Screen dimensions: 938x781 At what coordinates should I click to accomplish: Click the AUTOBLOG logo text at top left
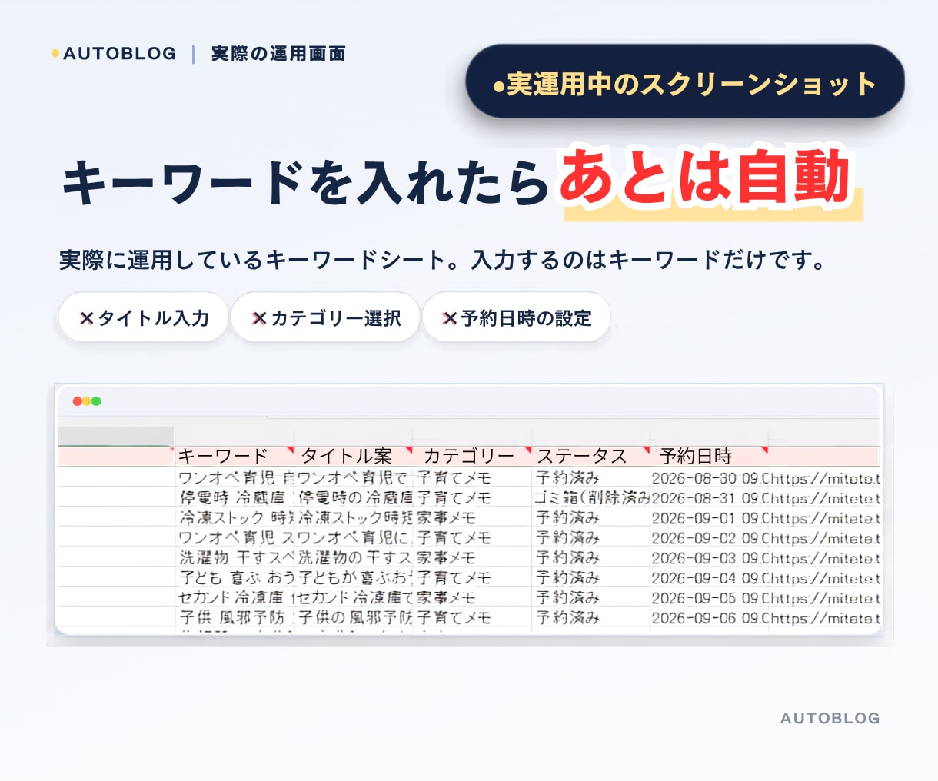119,54
